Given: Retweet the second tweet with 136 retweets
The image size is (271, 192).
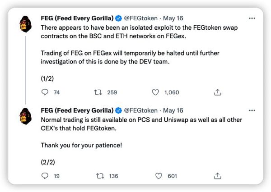Looking at the screenshot, I should 97,176.
